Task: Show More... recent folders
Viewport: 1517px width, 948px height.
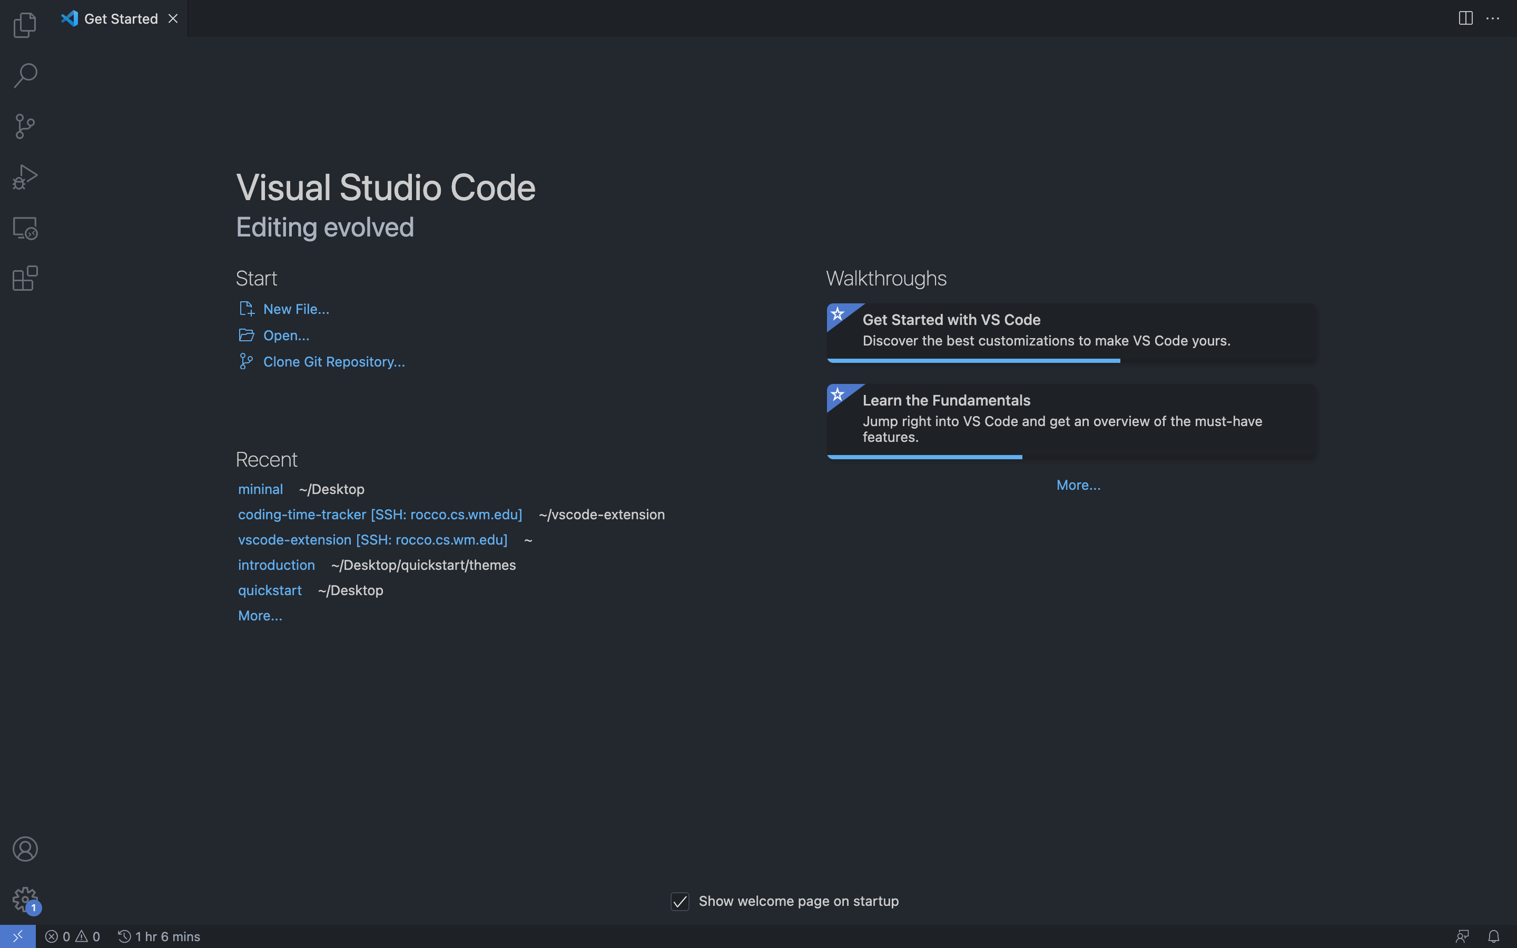Action: (x=260, y=616)
